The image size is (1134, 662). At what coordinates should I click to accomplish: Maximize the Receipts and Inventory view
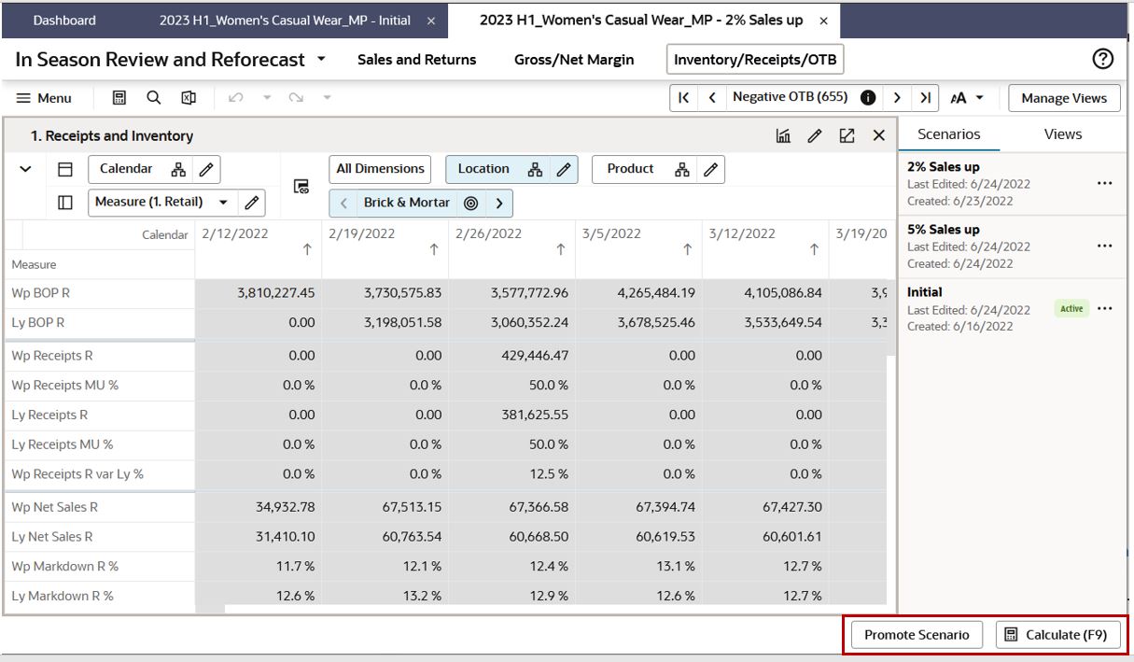click(847, 136)
